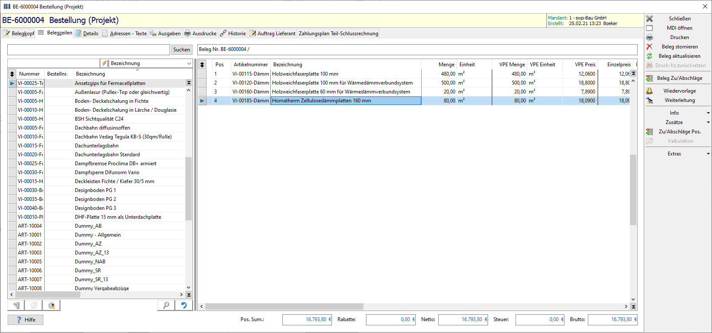Open the Adressen - Texte tab
712x333 pixels.
[124, 34]
